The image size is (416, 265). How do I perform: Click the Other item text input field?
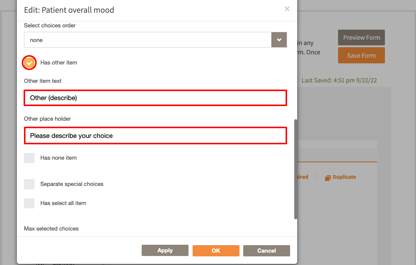[x=156, y=98]
